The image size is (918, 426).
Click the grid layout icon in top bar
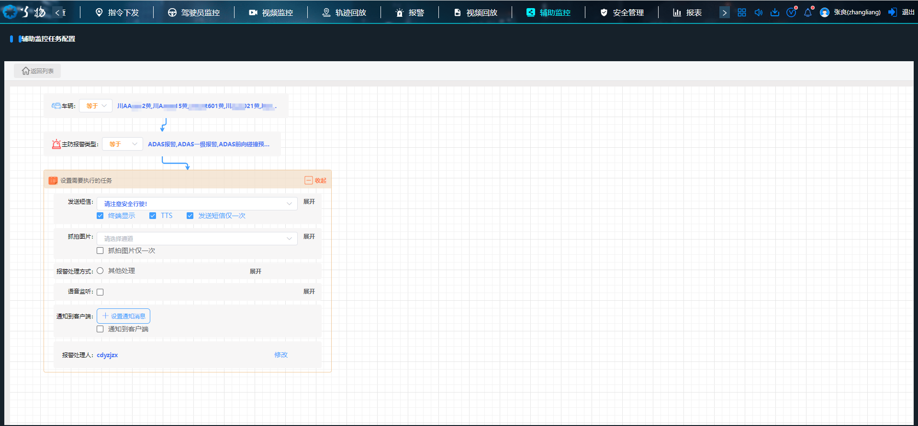pos(741,12)
